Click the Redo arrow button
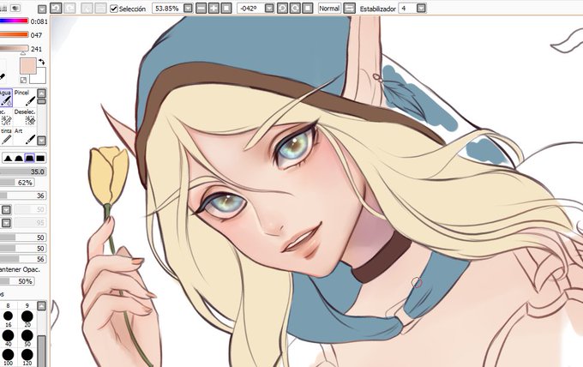Screen dimensions: 583x367 (x=69, y=9)
